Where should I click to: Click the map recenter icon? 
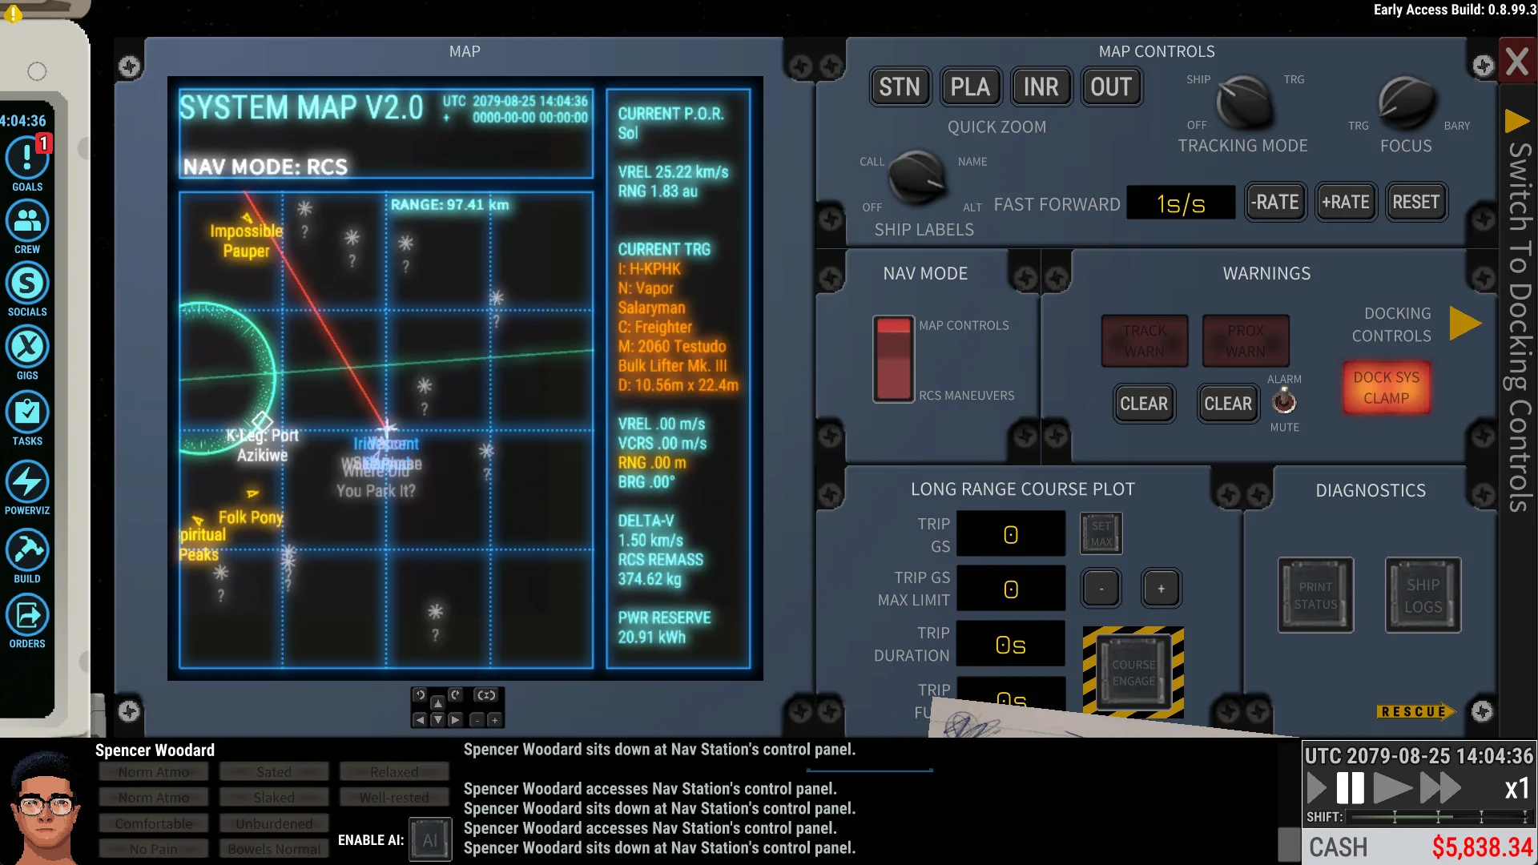(486, 694)
